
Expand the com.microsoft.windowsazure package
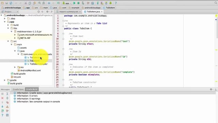[15, 35]
